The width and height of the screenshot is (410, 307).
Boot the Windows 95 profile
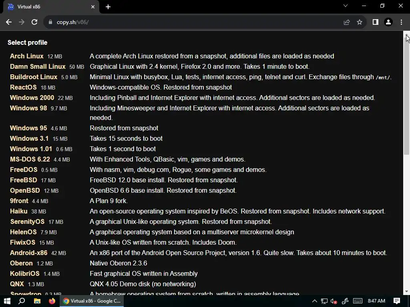click(28, 128)
